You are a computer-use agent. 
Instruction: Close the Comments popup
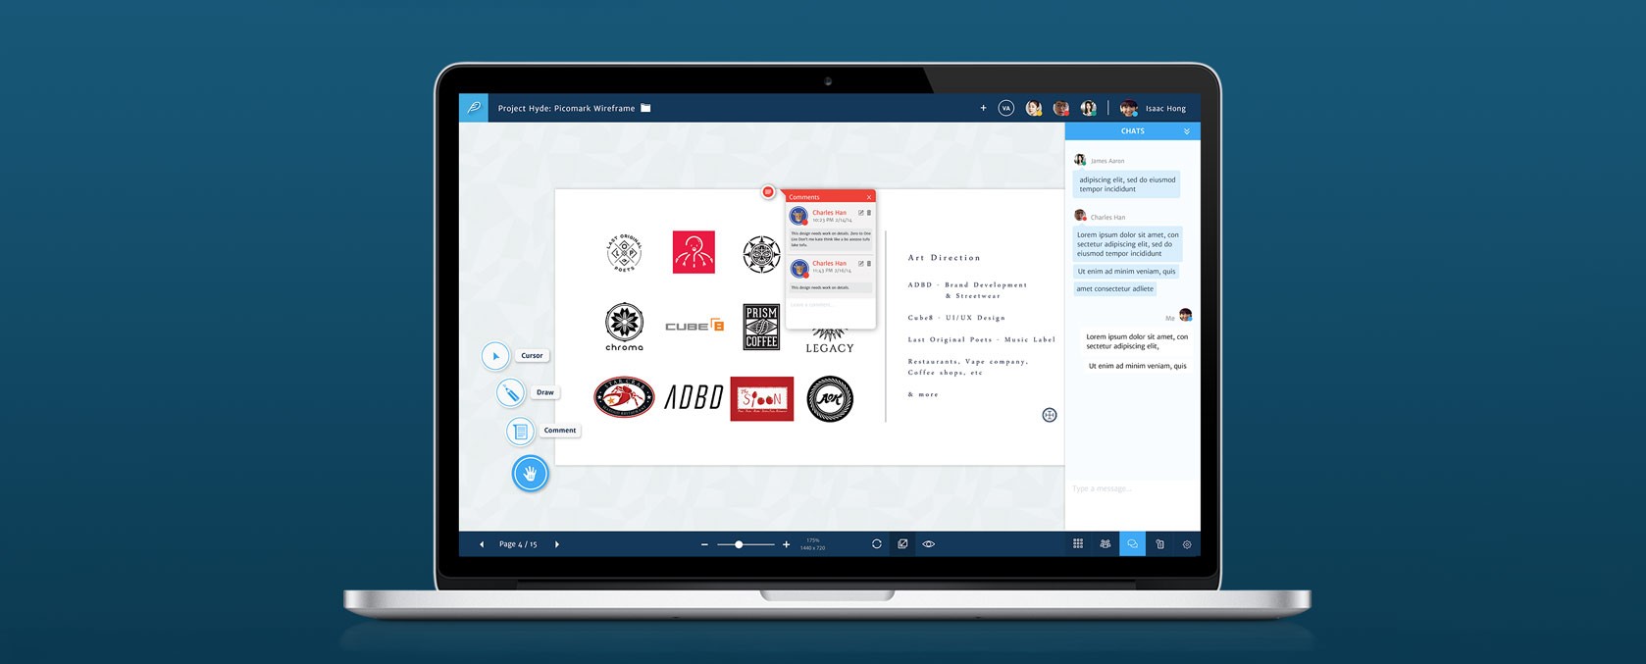point(868,197)
